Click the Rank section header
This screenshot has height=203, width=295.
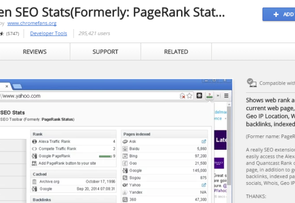click(x=73, y=134)
